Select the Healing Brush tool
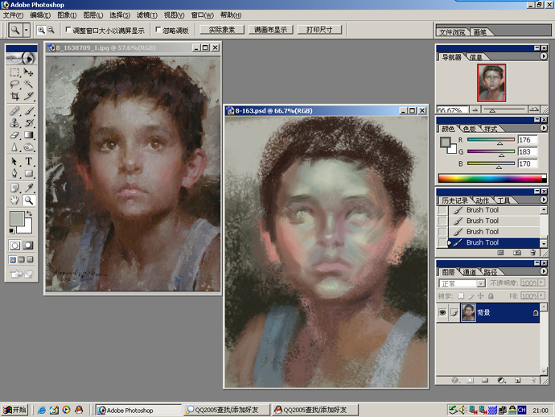 14,111
